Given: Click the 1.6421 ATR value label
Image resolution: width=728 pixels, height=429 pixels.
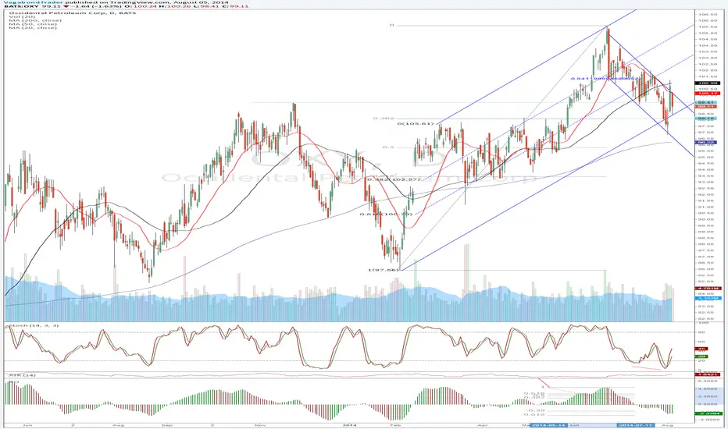Looking at the screenshot, I should 708,374.
